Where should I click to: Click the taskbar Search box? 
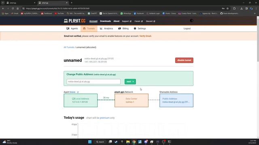100,142
